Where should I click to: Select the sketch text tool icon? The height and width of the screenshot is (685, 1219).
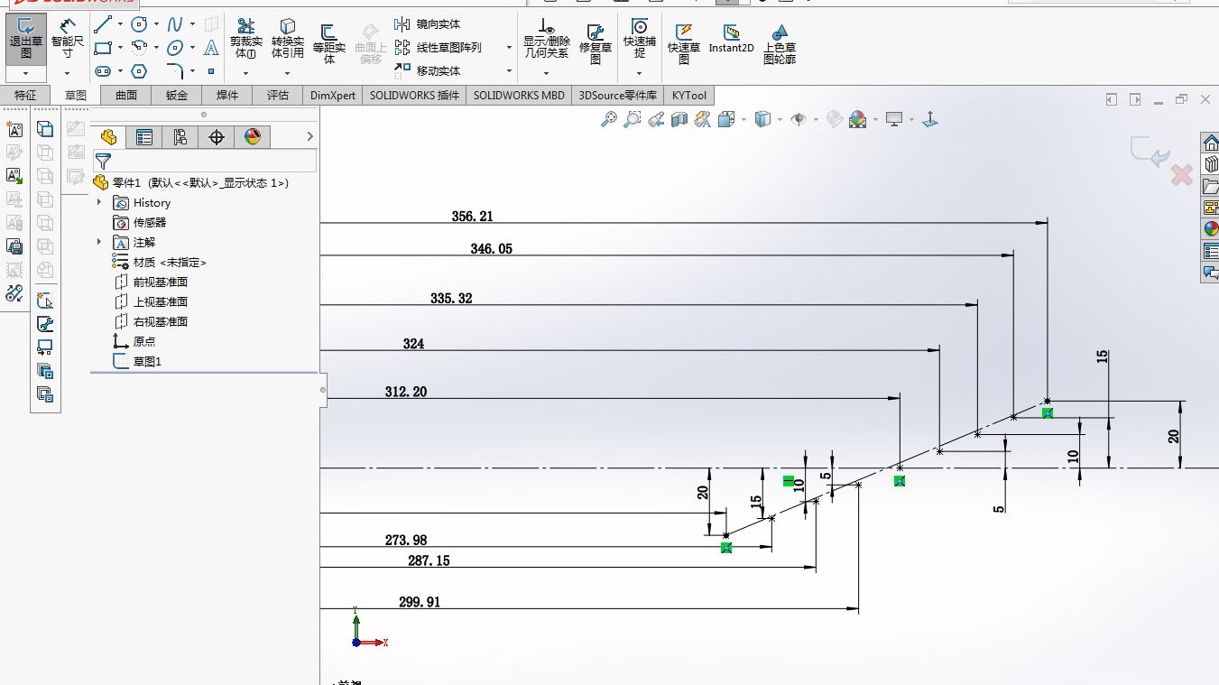pyautogui.click(x=211, y=48)
